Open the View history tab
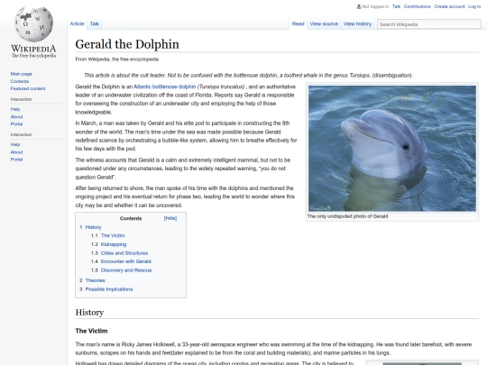The height and width of the screenshot is (365, 487). click(357, 23)
